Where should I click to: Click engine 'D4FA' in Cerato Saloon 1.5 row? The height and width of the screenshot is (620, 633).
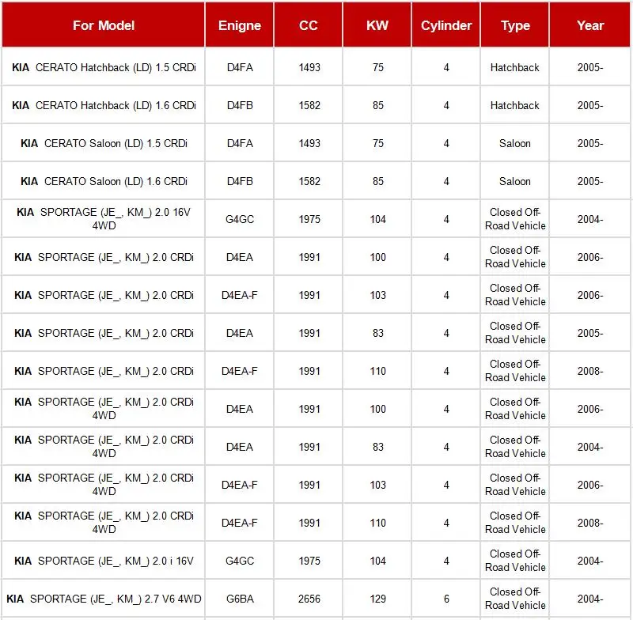pos(240,143)
